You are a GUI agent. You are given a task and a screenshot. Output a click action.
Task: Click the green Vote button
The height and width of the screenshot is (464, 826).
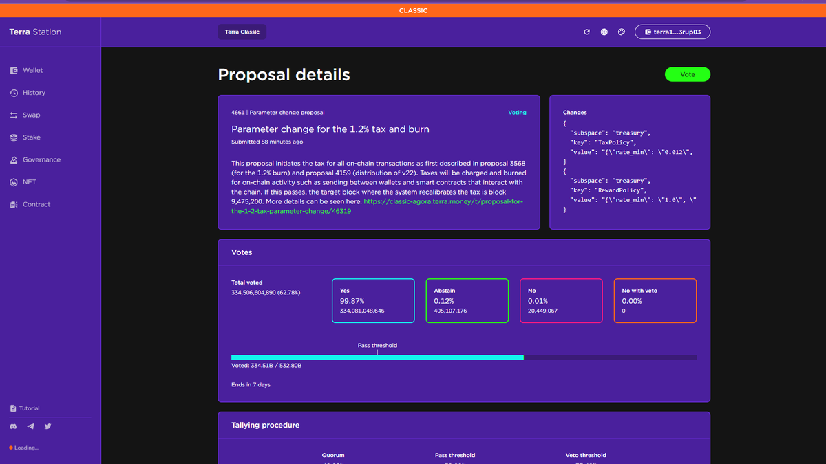pyautogui.click(x=687, y=74)
